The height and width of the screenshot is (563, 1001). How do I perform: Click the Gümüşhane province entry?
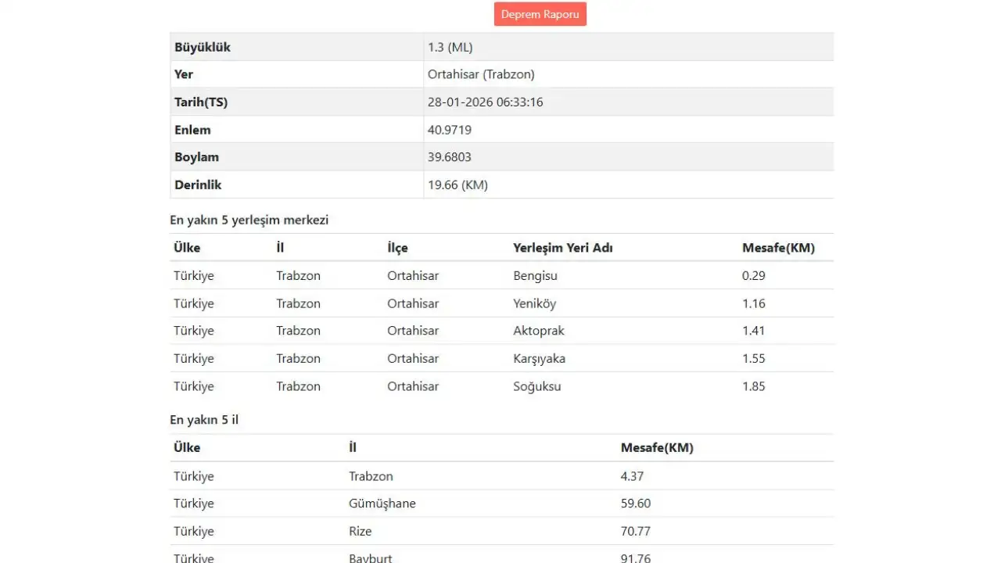point(382,504)
